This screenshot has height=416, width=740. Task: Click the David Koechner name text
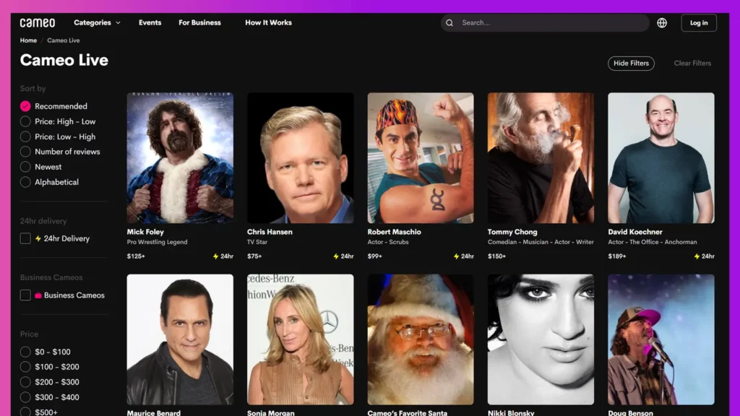pos(634,232)
